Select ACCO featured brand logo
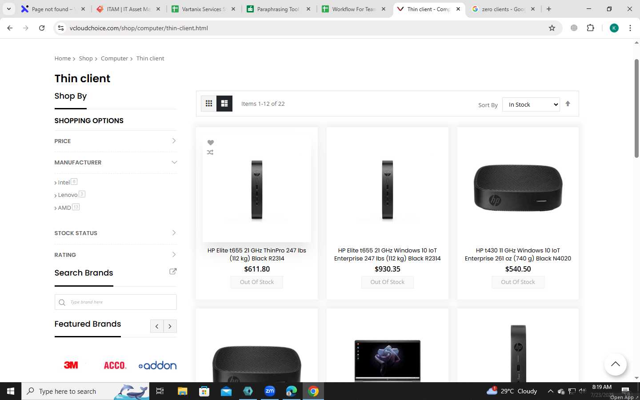 115,365
